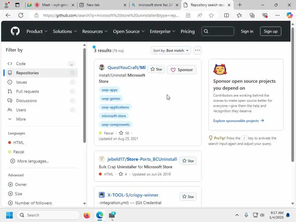Switch to microsoft store ltsc tab

tap(155, 5)
